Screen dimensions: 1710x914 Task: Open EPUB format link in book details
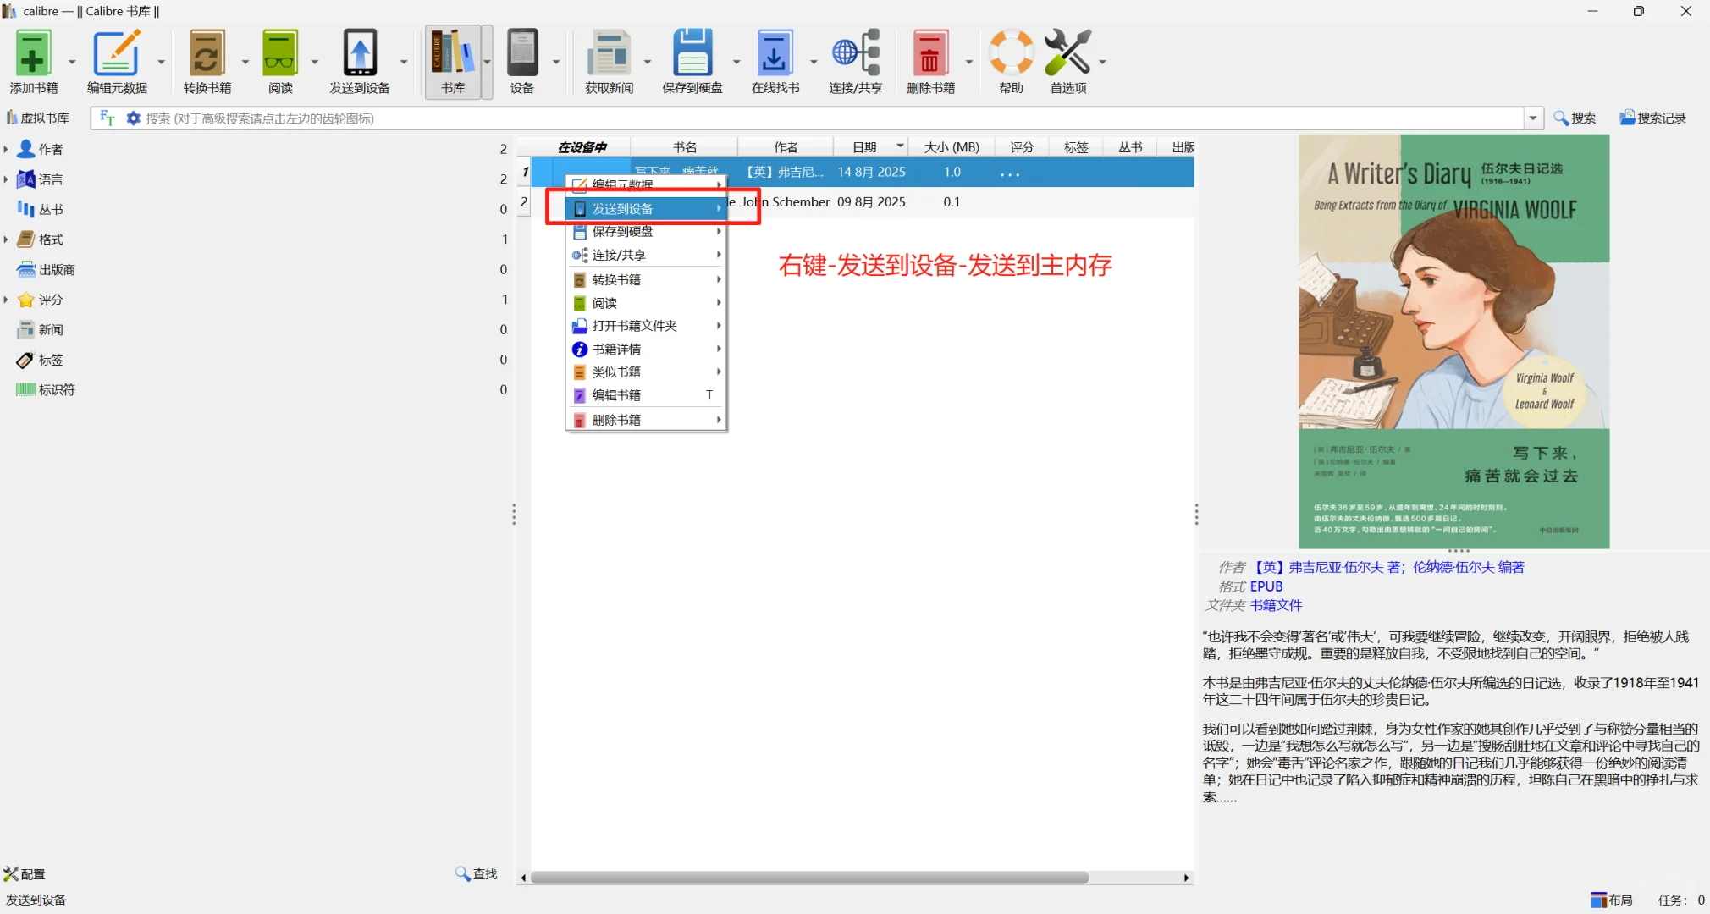point(1266,586)
